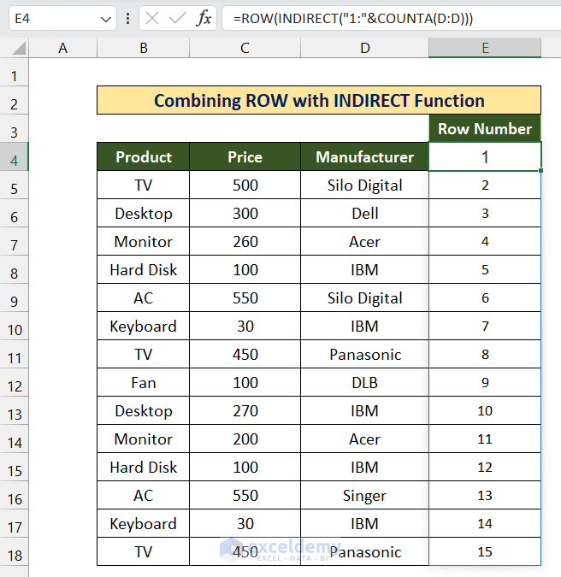Select column D header
Screen dimensions: 561x577
365,48
